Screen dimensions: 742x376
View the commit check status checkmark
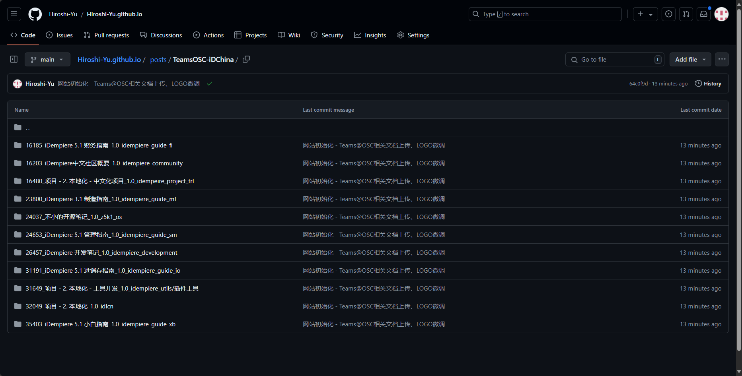pyautogui.click(x=210, y=83)
